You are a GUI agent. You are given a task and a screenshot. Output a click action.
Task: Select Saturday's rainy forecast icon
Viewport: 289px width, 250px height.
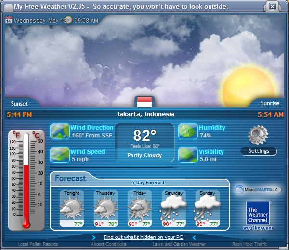point(173,208)
